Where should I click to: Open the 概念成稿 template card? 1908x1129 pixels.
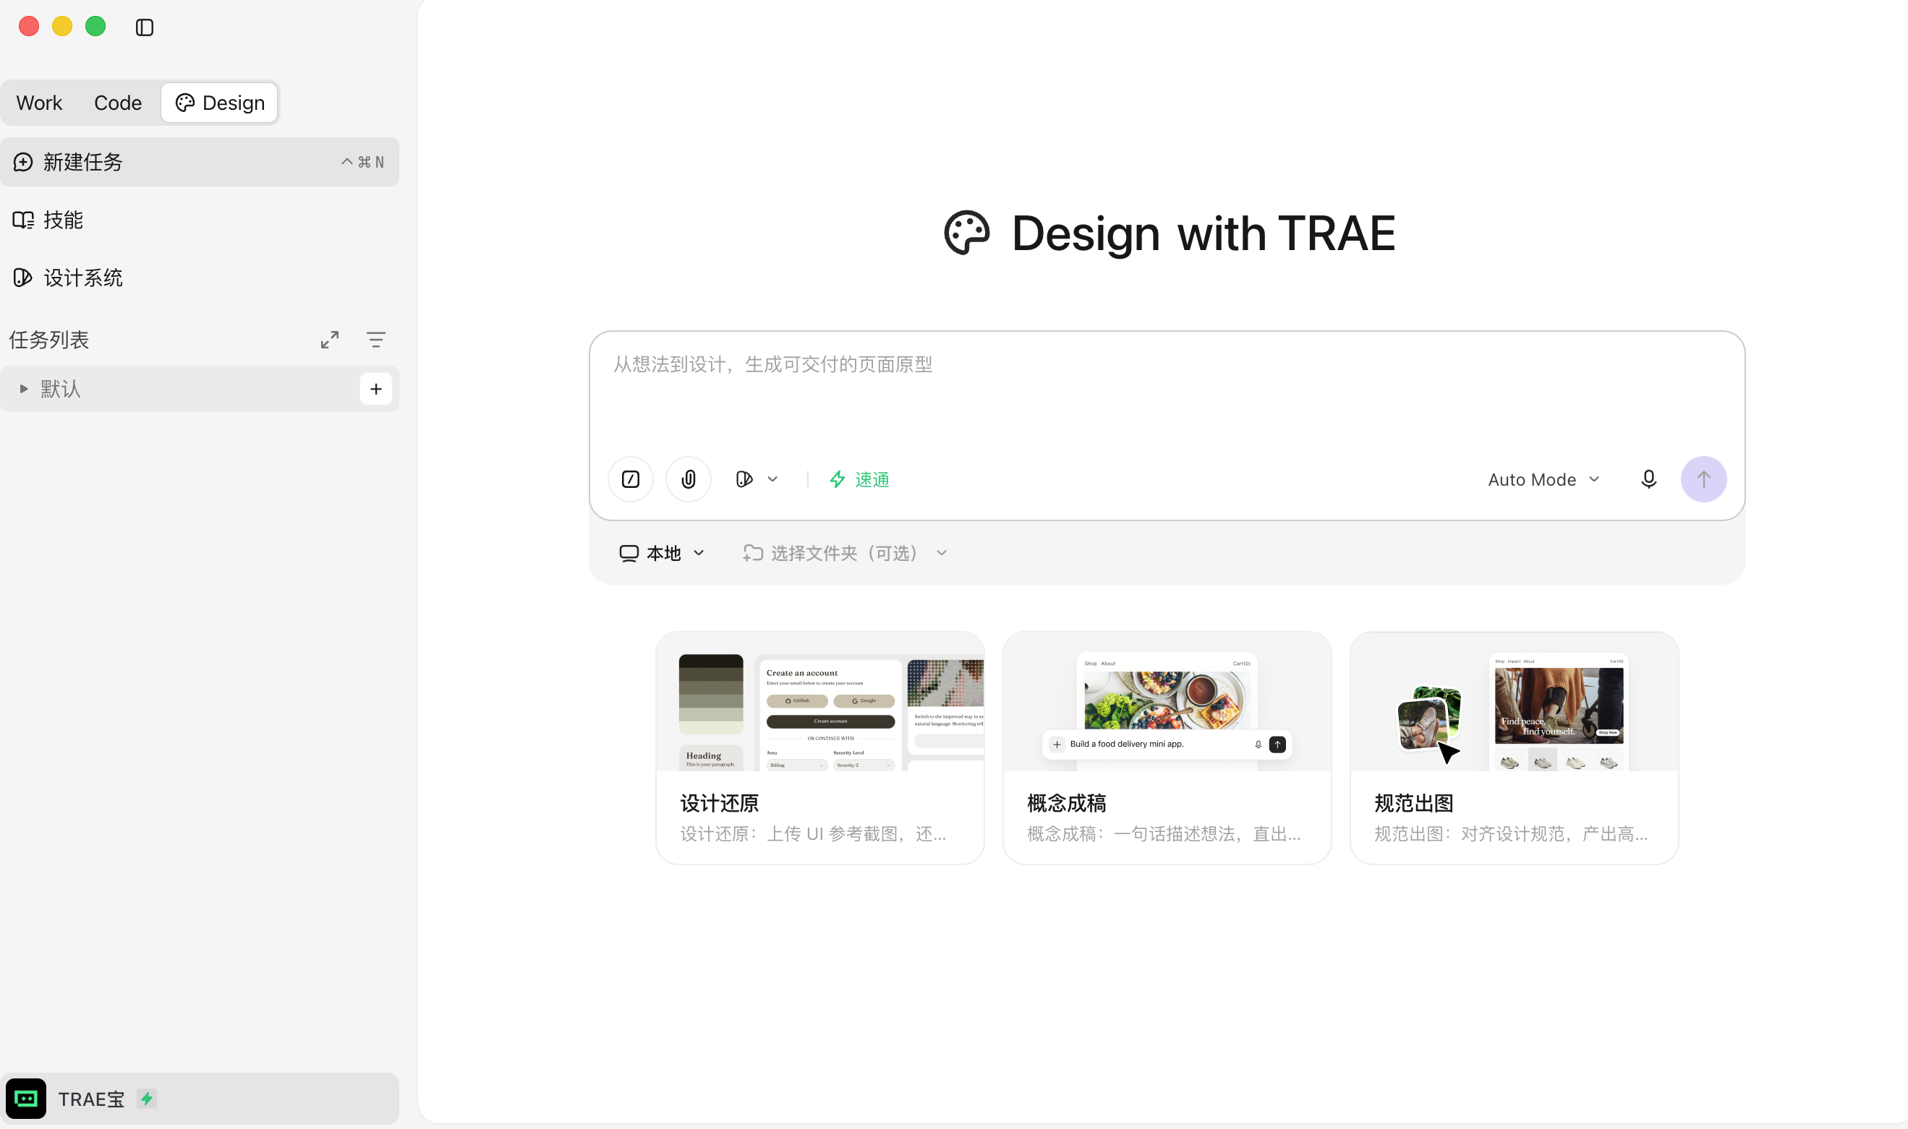(x=1167, y=748)
